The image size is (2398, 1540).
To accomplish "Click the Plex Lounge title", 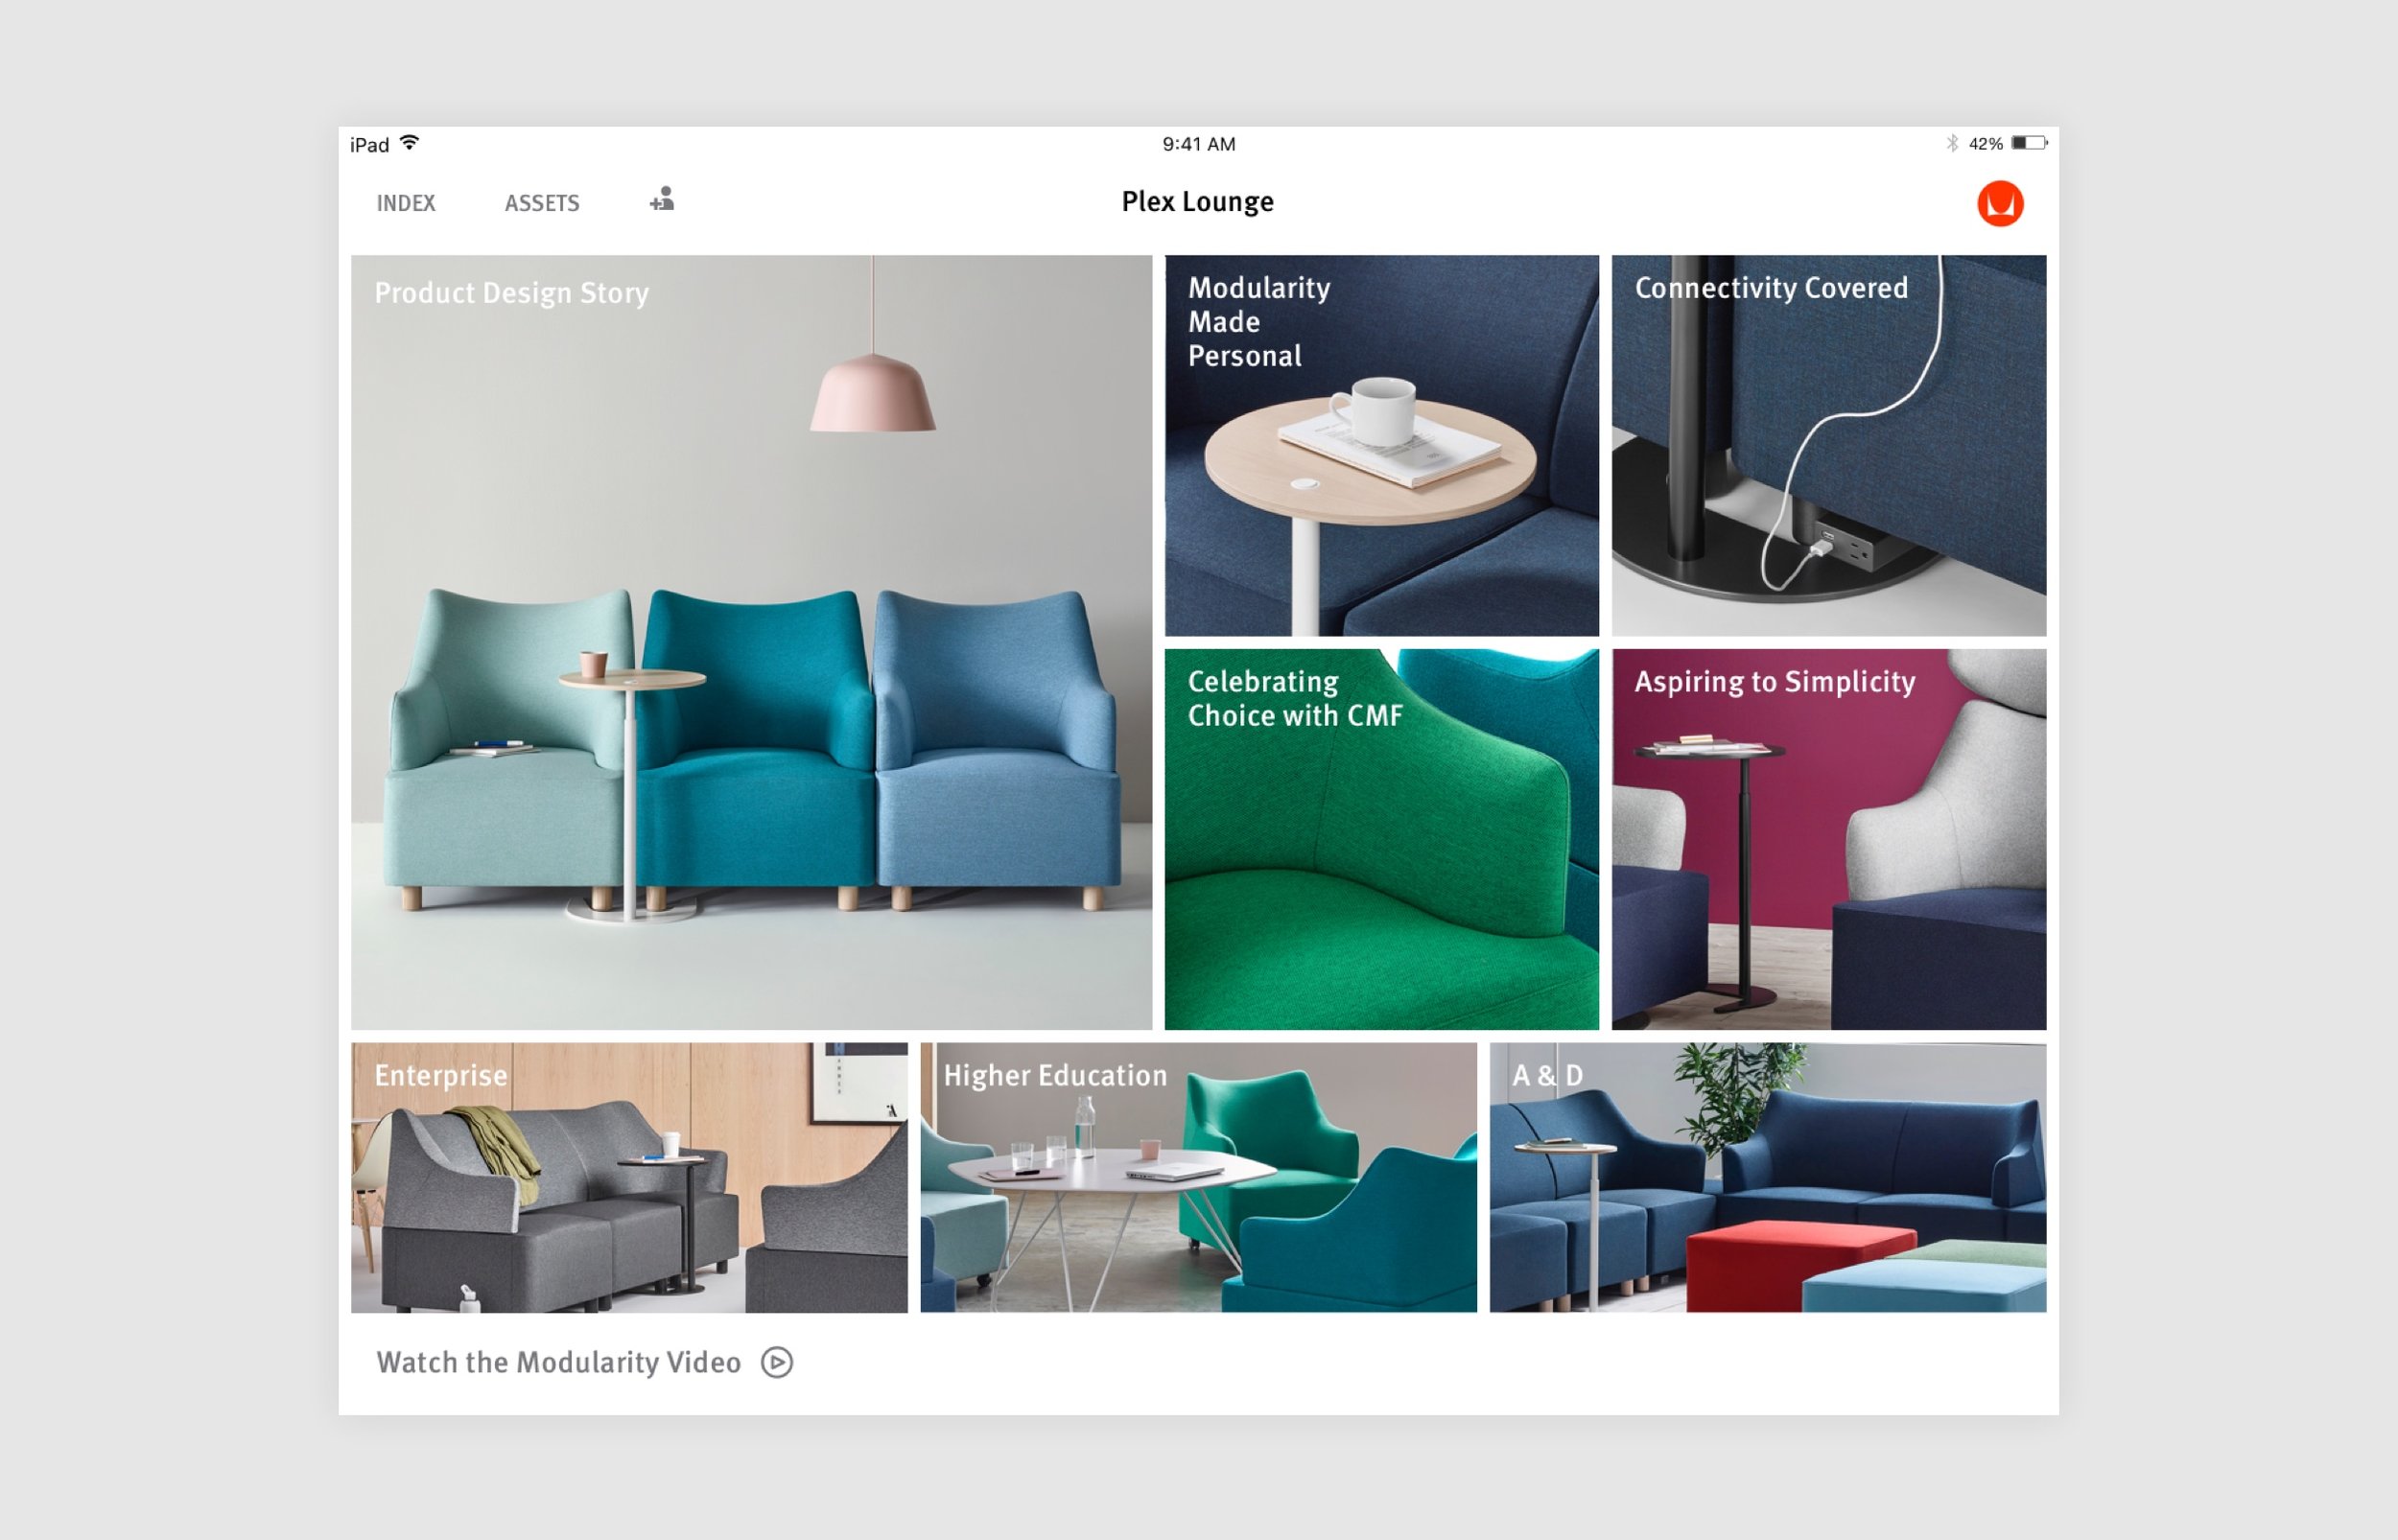I will (x=1197, y=202).
